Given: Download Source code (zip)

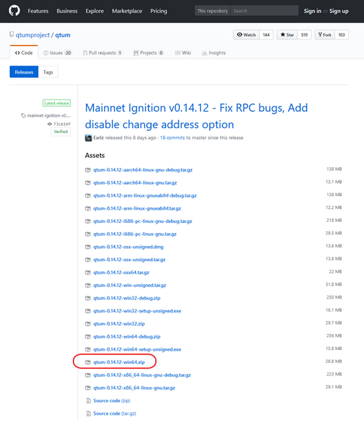Looking at the screenshot, I should [x=112, y=401].
